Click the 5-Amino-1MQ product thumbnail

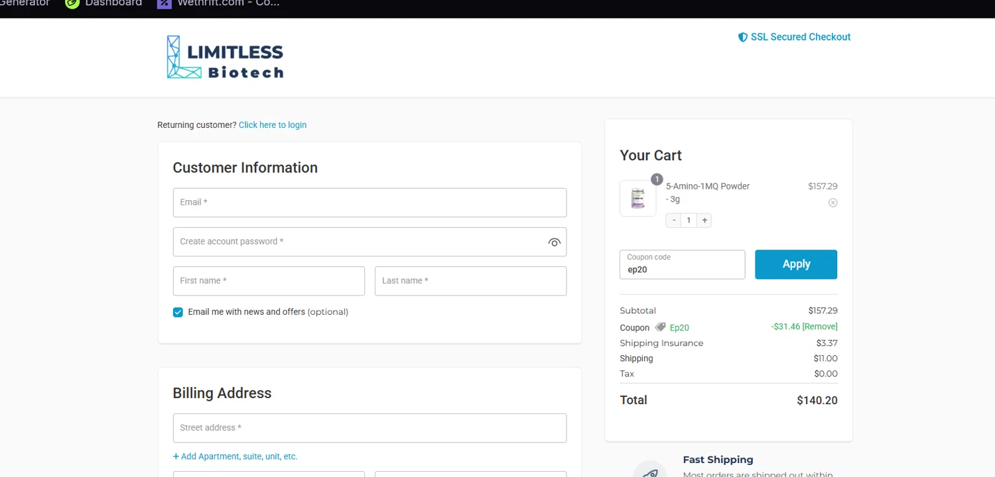[638, 198]
